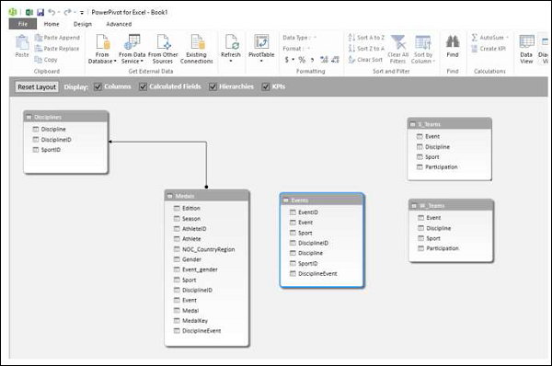Apply percent format icon
This screenshot has width=552, height=366.
point(302,60)
